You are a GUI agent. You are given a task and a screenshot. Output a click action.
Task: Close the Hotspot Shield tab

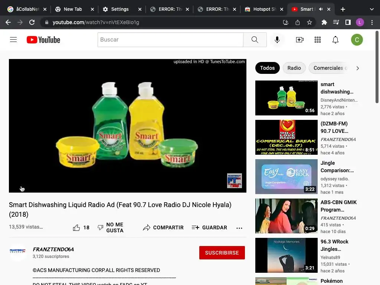click(281, 9)
